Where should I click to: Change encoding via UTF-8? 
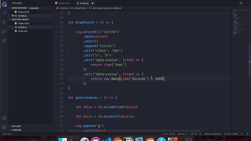click(193, 134)
